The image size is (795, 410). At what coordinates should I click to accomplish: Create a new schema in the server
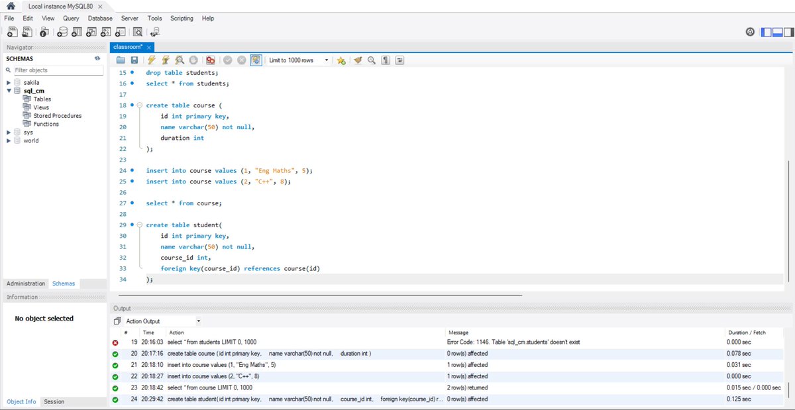62,31
